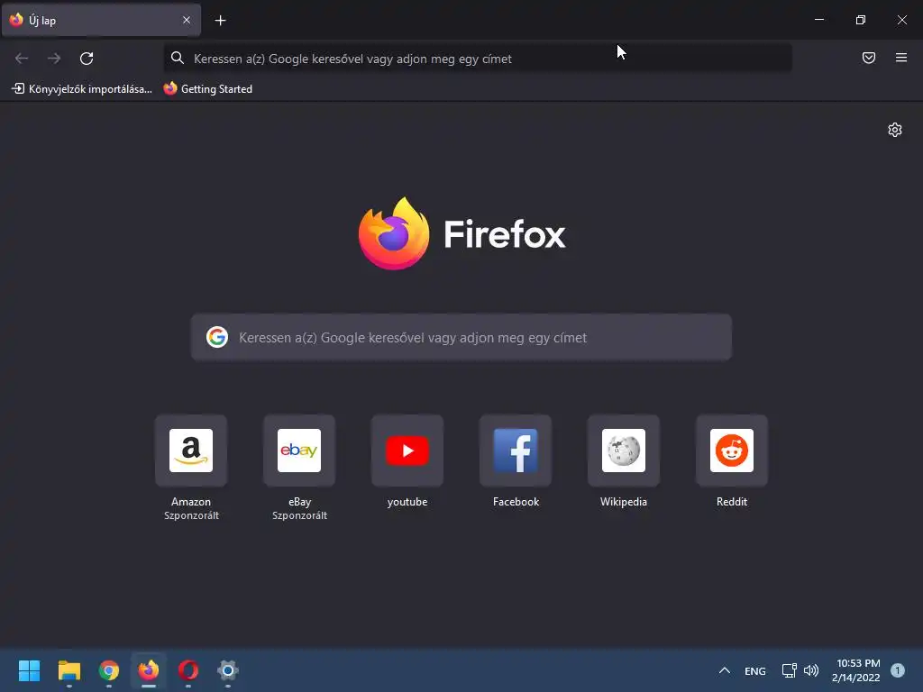Go back using the back arrow
The height and width of the screenshot is (692, 923).
(x=22, y=59)
